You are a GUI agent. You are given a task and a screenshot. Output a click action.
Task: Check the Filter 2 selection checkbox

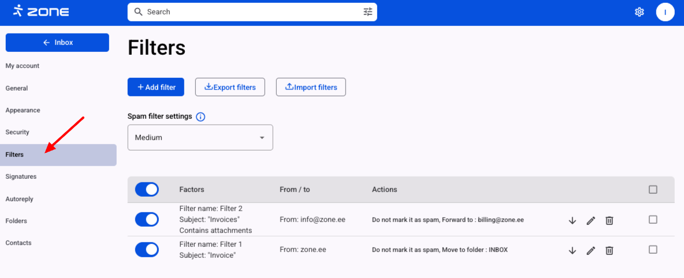pyautogui.click(x=653, y=219)
